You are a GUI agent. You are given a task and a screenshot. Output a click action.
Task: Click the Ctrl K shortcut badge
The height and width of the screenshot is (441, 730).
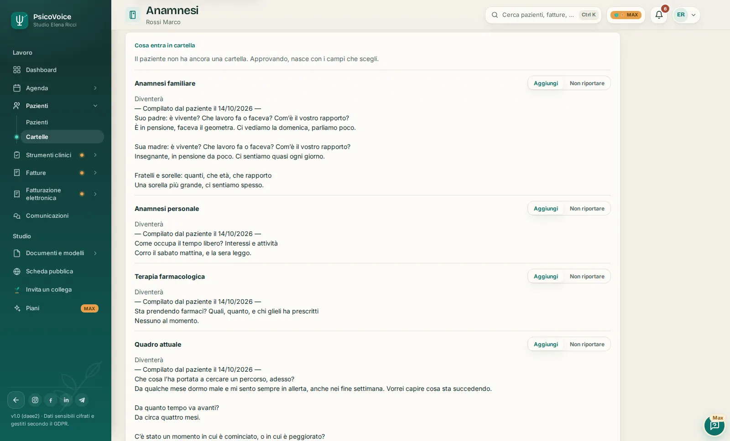coord(589,15)
